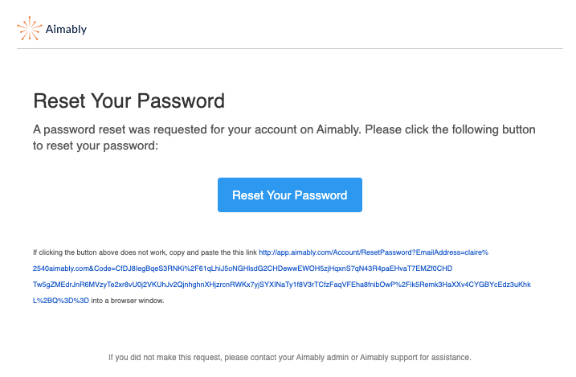
Task: Click 'If clicking the button above does not work'
Action: click(100, 252)
